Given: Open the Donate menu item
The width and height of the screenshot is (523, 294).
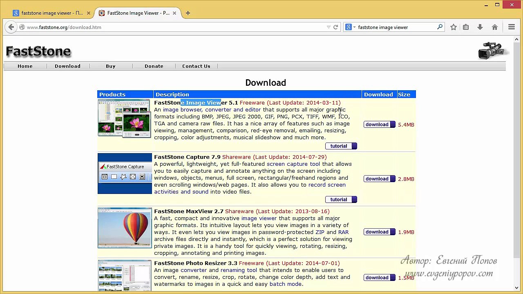Looking at the screenshot, I should [x=154, y=66].
